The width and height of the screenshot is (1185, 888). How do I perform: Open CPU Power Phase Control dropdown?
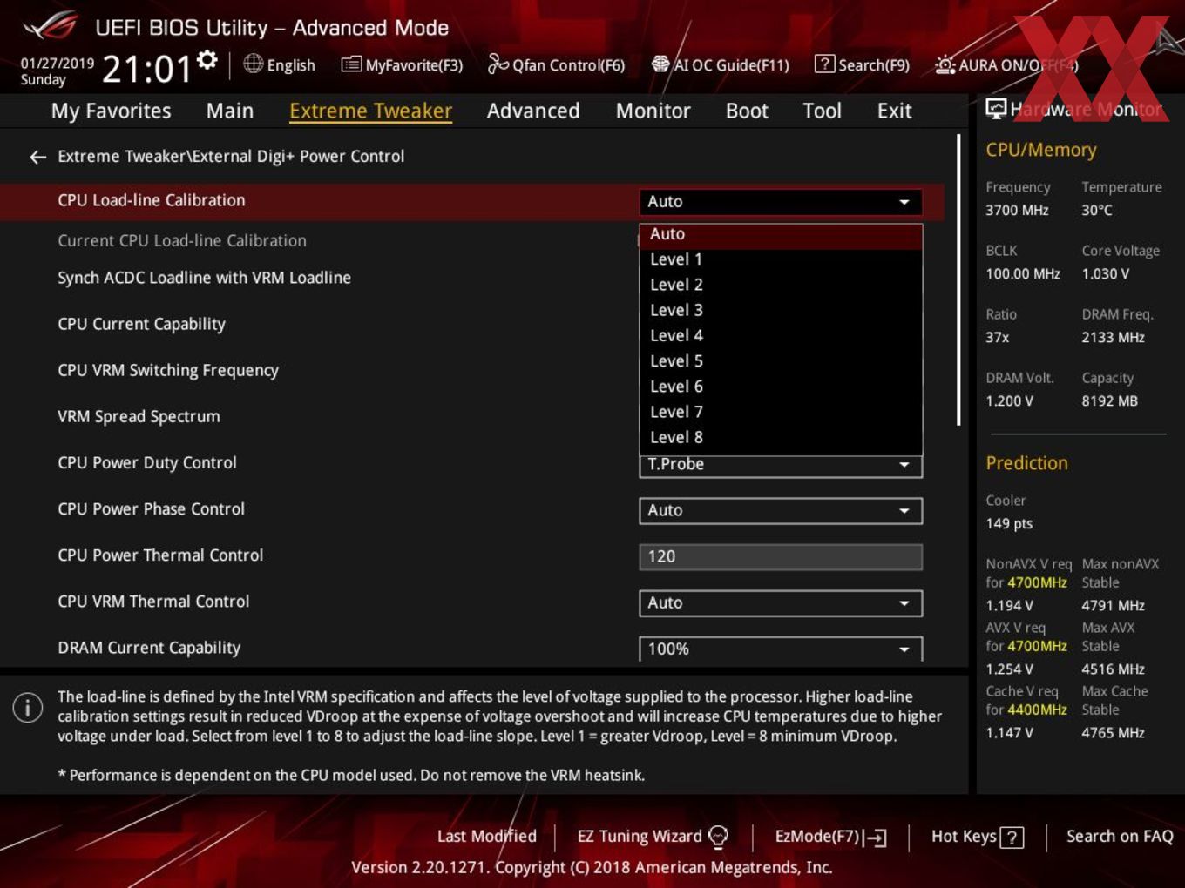[781, 511]
